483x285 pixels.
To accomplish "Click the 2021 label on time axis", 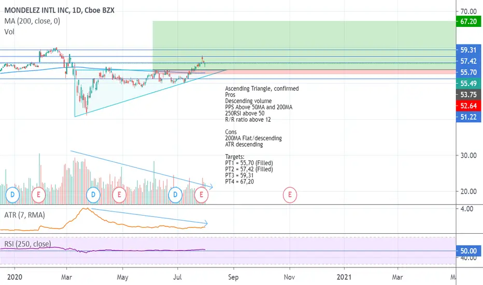I will tap(344, 277).
